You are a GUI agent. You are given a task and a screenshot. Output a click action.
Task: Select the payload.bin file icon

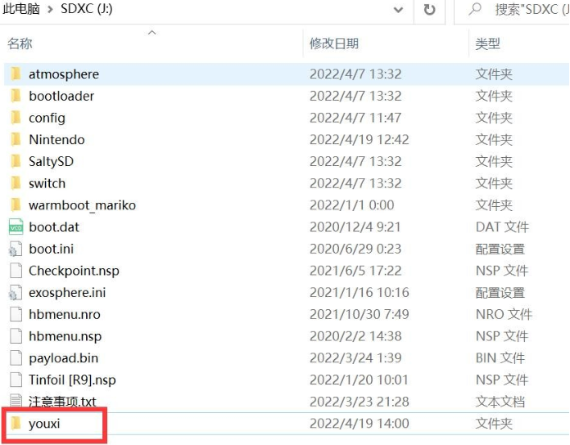click(16, 358)
